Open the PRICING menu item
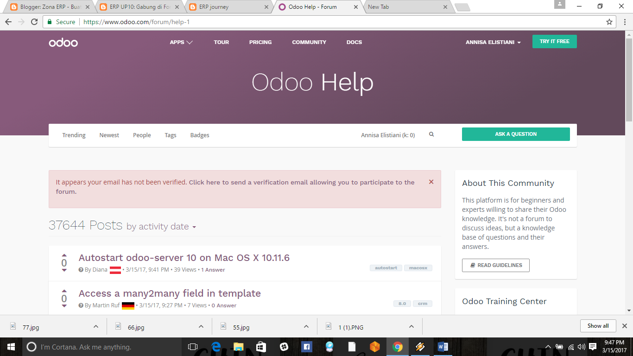633x356 pixels. 260,42
